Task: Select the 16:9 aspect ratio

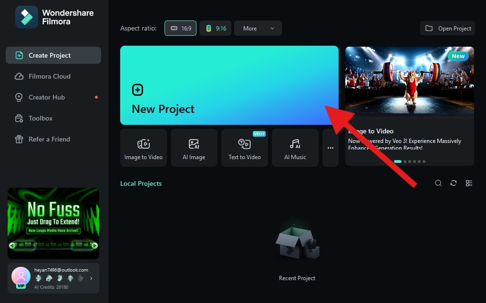Action: [180, 28]
